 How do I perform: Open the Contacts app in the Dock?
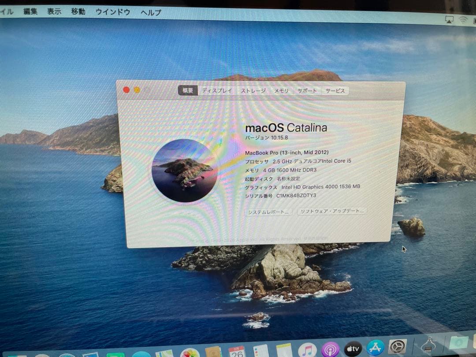[213, 352]
